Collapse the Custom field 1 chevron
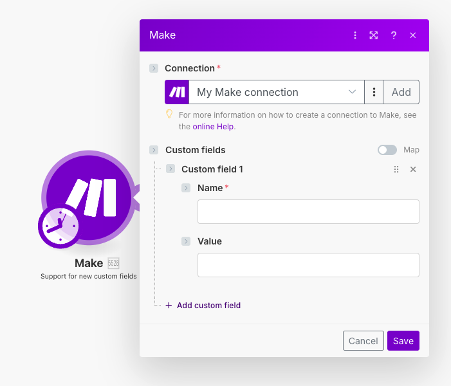The height and width of the screenshot is (386, 451). coord(170,169)
